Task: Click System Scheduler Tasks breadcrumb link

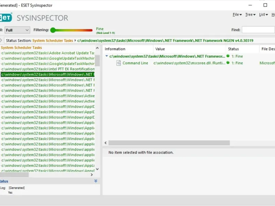Action: [x=53, y=41]
